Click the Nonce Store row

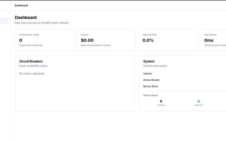(x=185, y=86)
